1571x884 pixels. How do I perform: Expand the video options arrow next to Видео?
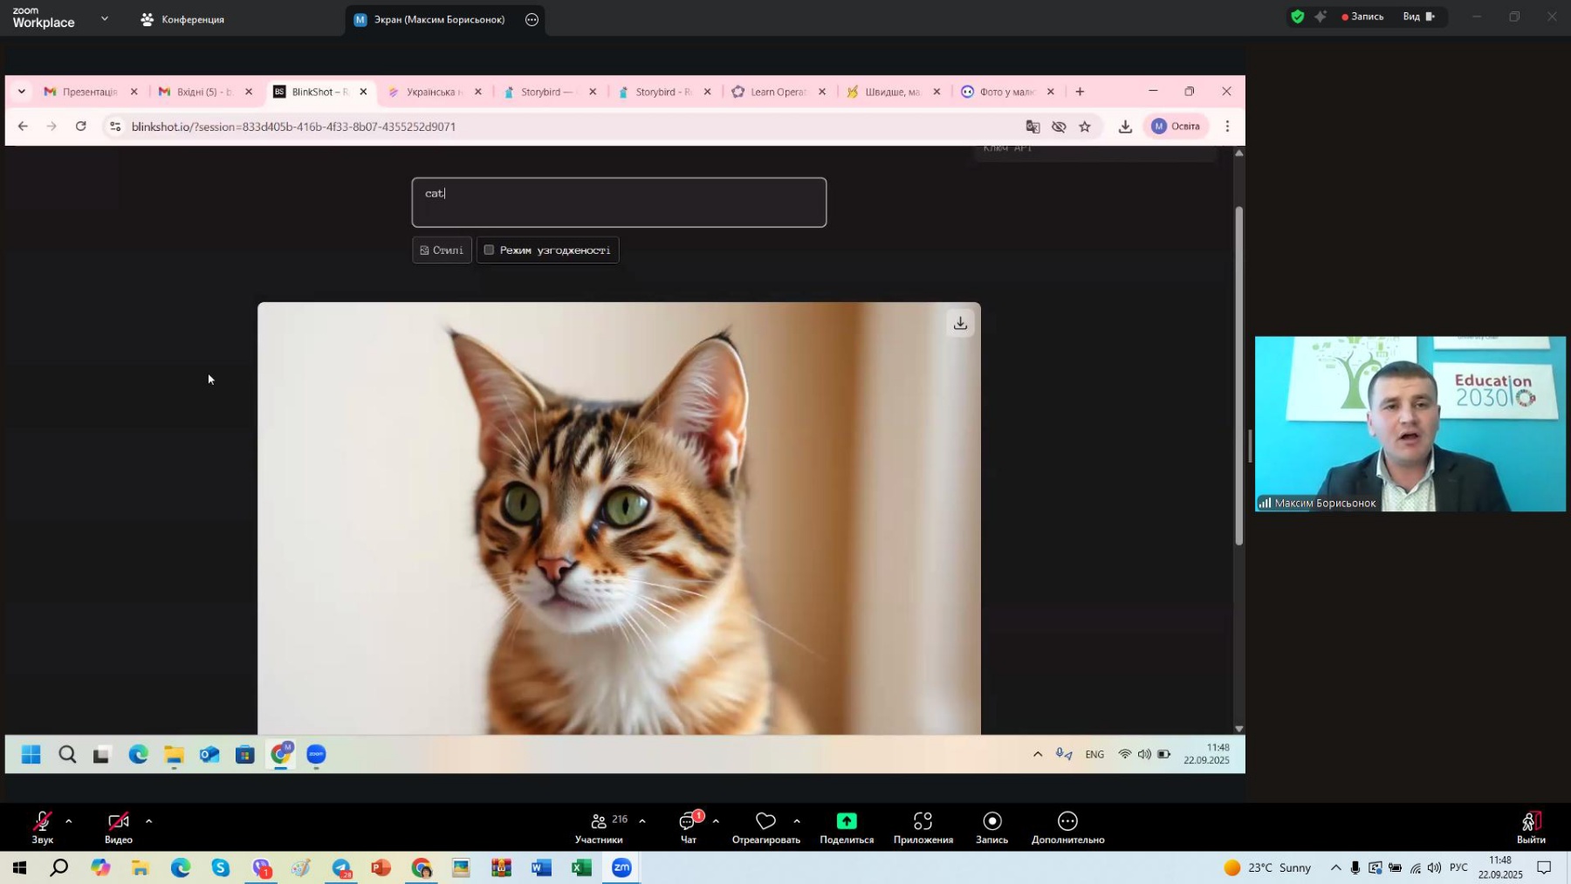[x=148, y=821]
